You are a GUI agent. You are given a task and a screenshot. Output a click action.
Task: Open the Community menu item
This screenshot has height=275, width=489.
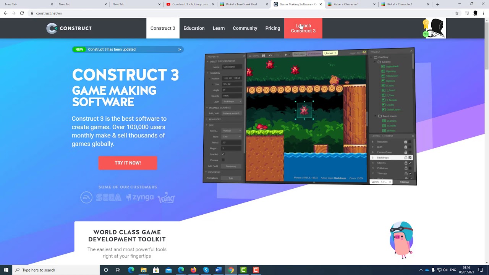(245, 28)
